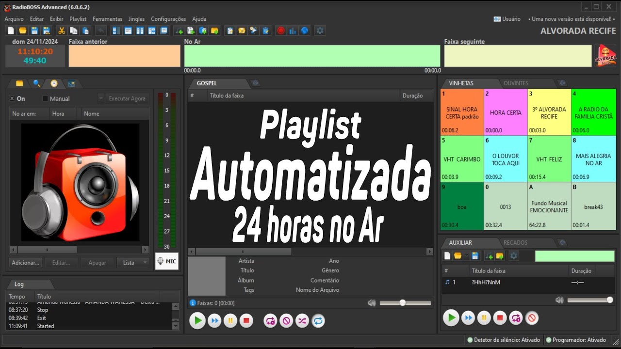Viewport: 621px width, 349px height.
Task: Start recording with the red record icon
Action: click(281, 31)
